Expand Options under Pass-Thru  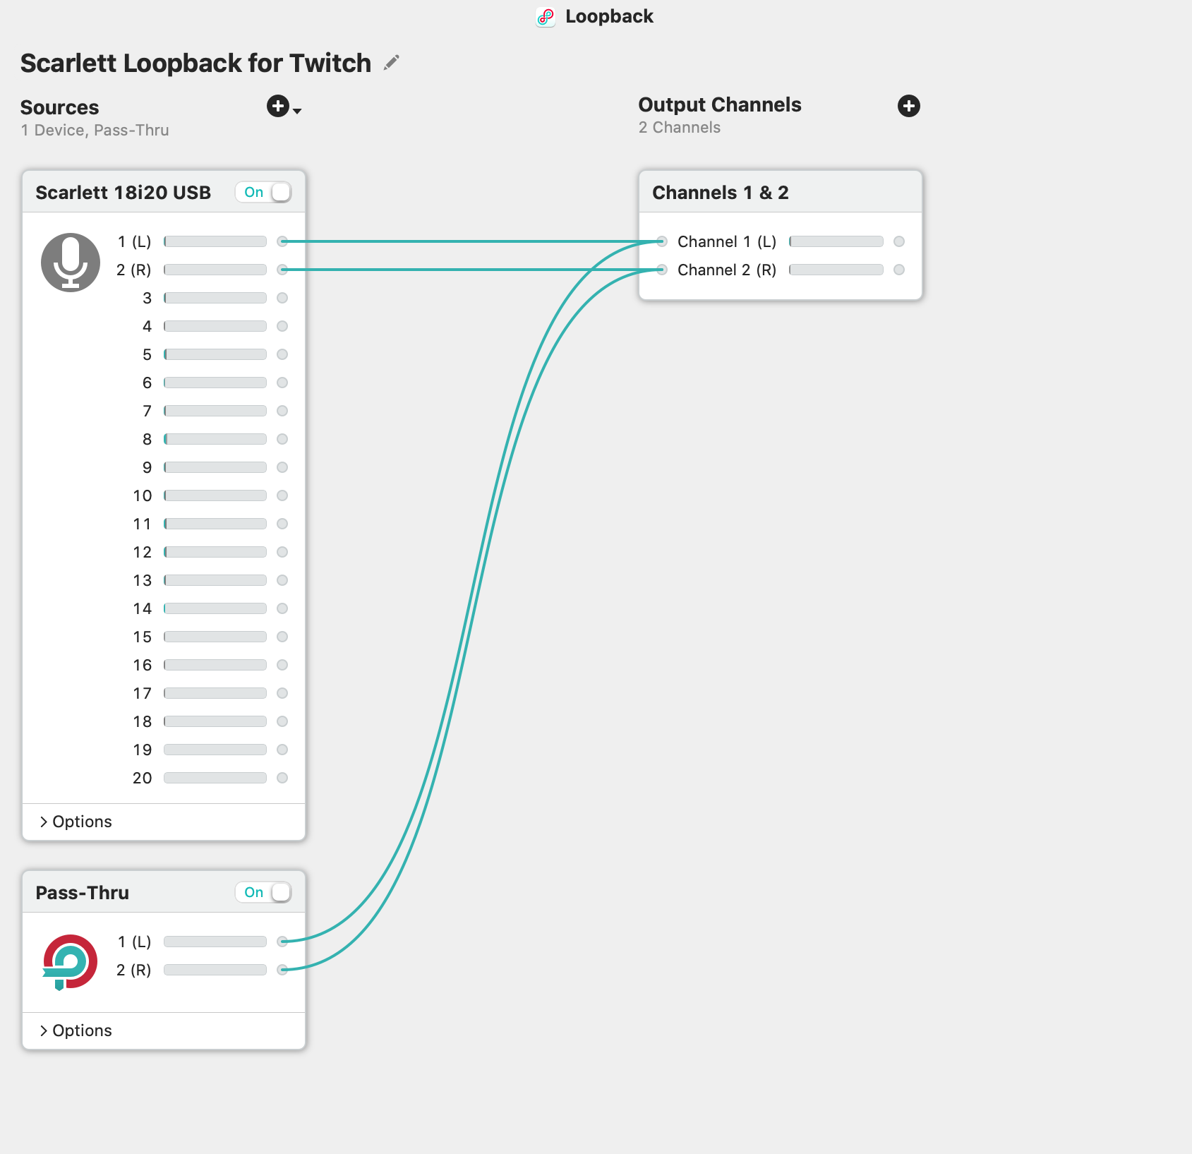point(76,1030)
